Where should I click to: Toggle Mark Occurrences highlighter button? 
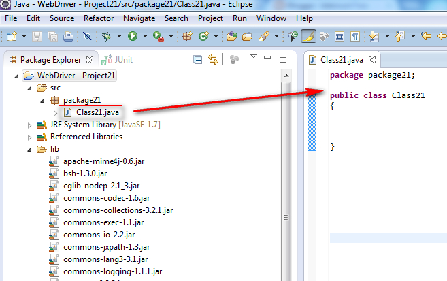(x=308, y=36)
